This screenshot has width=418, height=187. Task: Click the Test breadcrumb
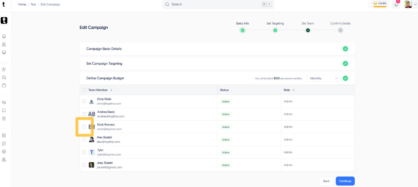(x=33, y=5)
